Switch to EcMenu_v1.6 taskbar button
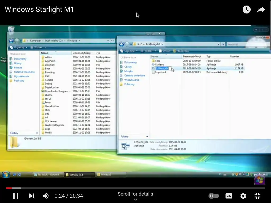The image size is (271, 203). (79, 175)
